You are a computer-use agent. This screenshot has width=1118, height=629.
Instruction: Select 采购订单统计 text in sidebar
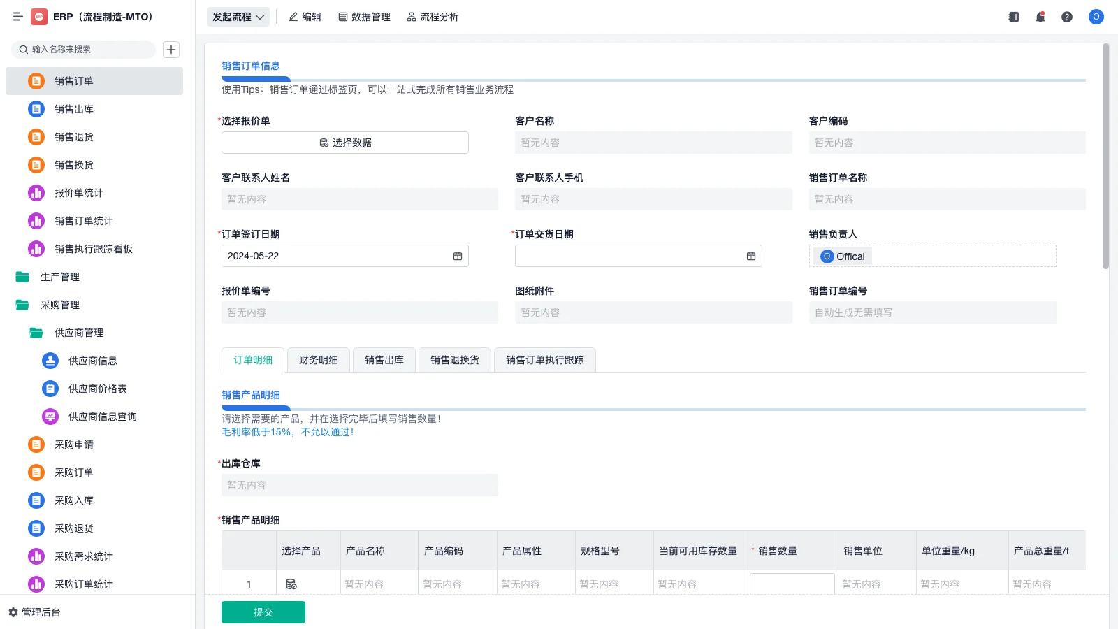pyautogui.click(x=84, y=584)
